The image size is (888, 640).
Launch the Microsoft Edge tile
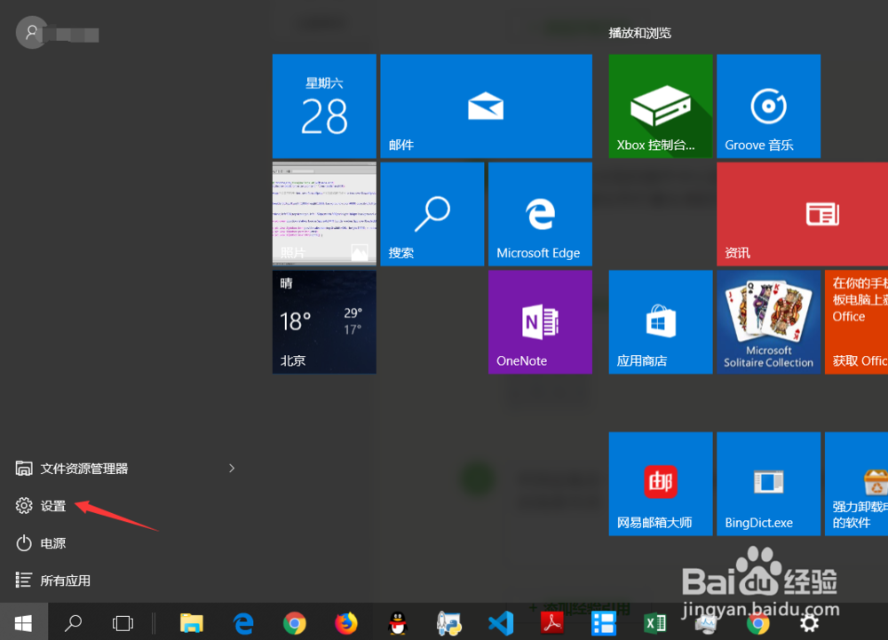tap(540, 214)
